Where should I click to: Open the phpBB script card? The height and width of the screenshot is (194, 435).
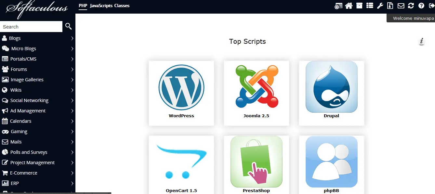point(332,165)
